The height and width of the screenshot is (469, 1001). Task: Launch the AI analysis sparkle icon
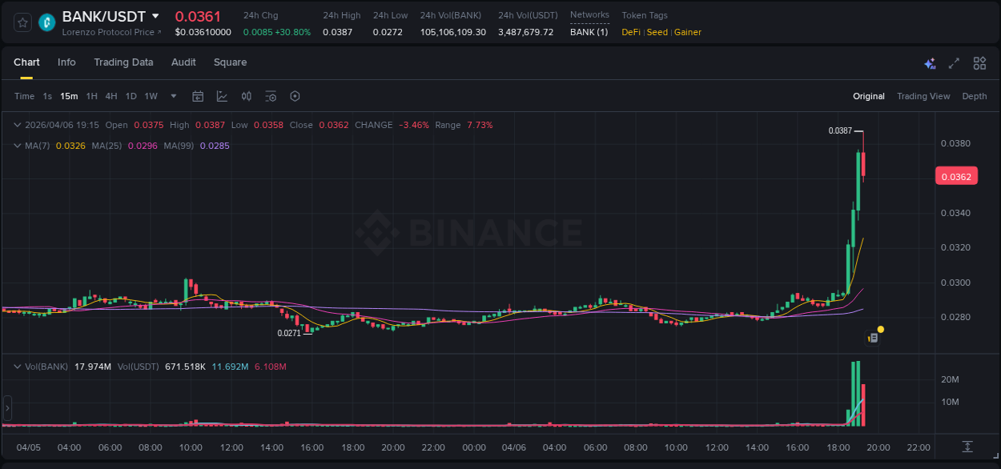click(x=930, y=63)
